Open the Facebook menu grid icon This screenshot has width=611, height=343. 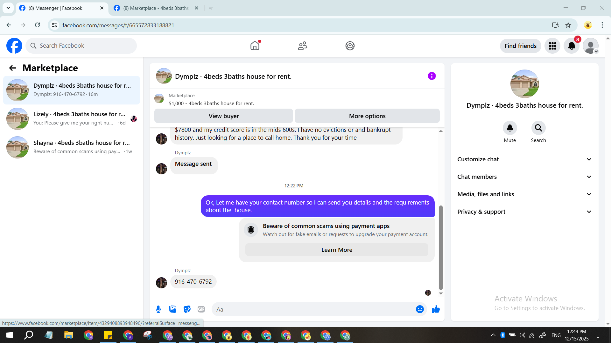pos(552,46)
